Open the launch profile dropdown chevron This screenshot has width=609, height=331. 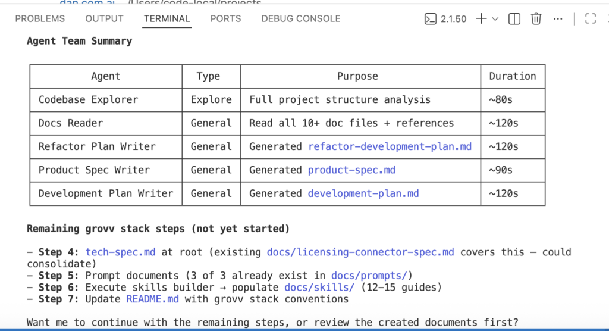coord(495,19)
